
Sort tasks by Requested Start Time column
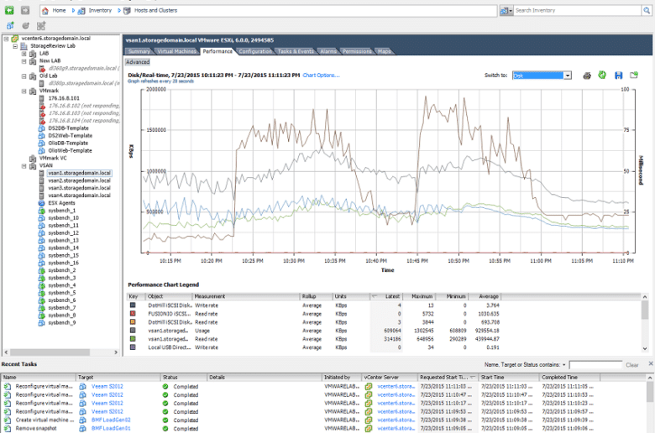click(x=448, y=378)
